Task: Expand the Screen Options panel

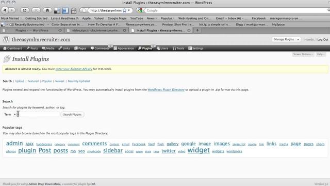Action: pyautogui.click(x=303, y=54)
